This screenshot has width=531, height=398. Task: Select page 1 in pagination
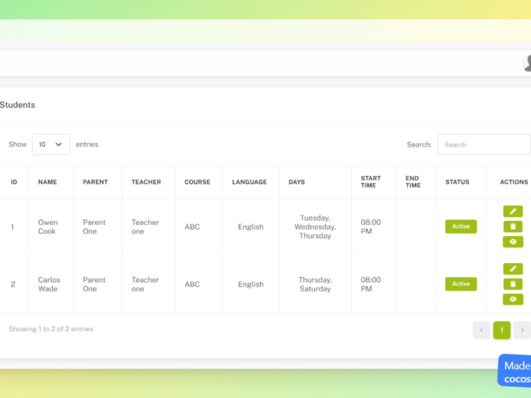502,330
